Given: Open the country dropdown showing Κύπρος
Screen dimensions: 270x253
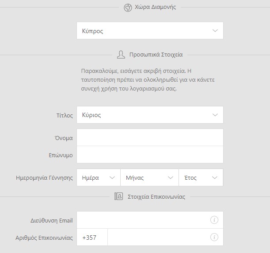Looking at the screenshot, I should click(150, 31).
